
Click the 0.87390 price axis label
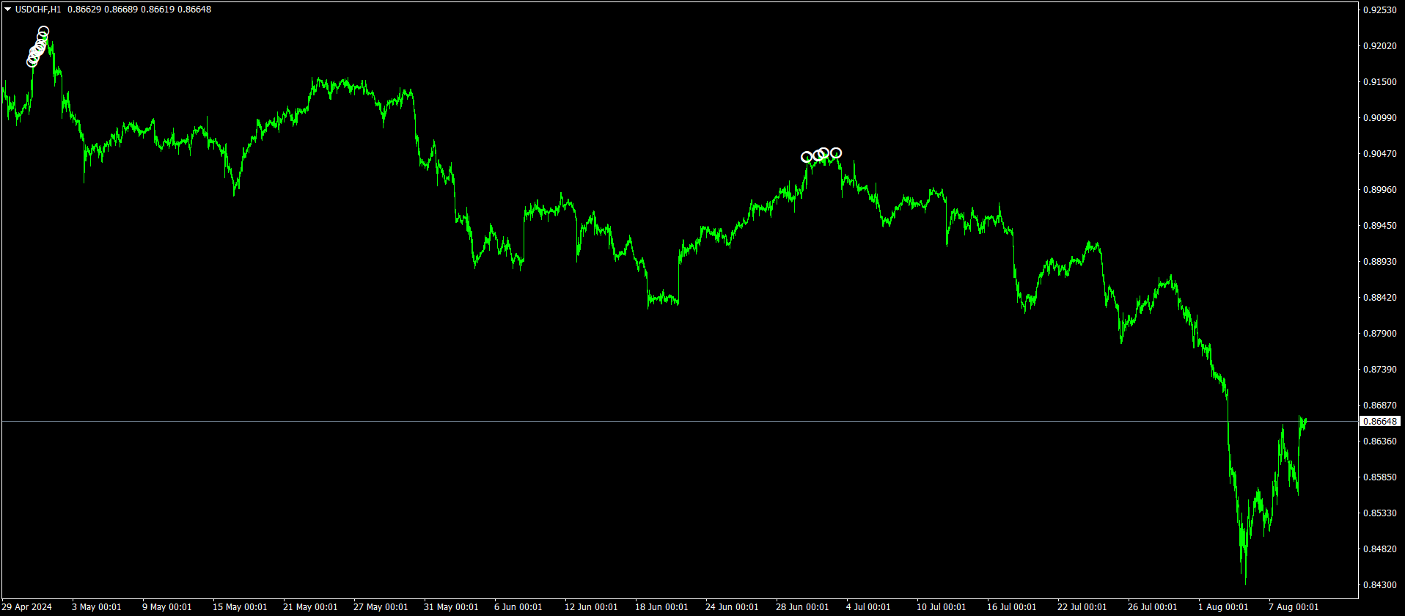[x=1379, y=370]
